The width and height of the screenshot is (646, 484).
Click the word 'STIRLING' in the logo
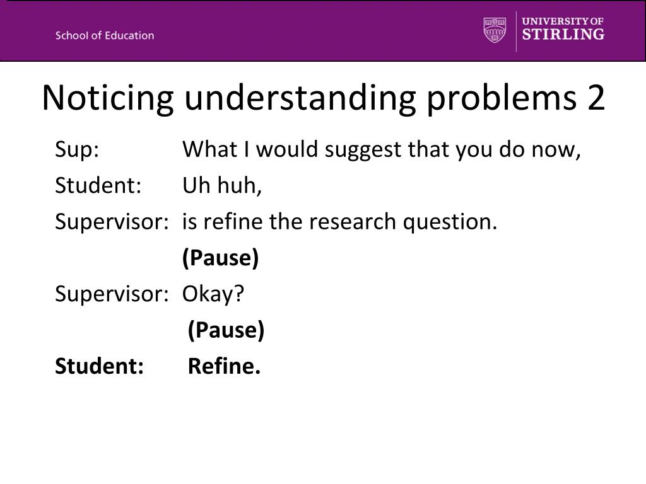[563, 34]
